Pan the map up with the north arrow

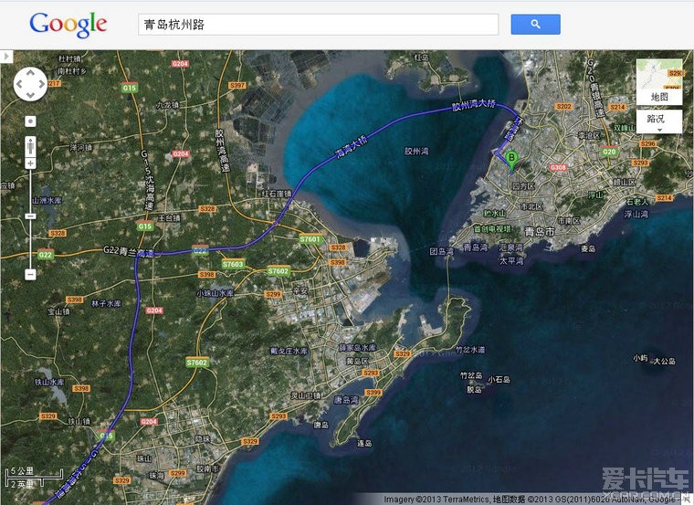pos(30,73)
